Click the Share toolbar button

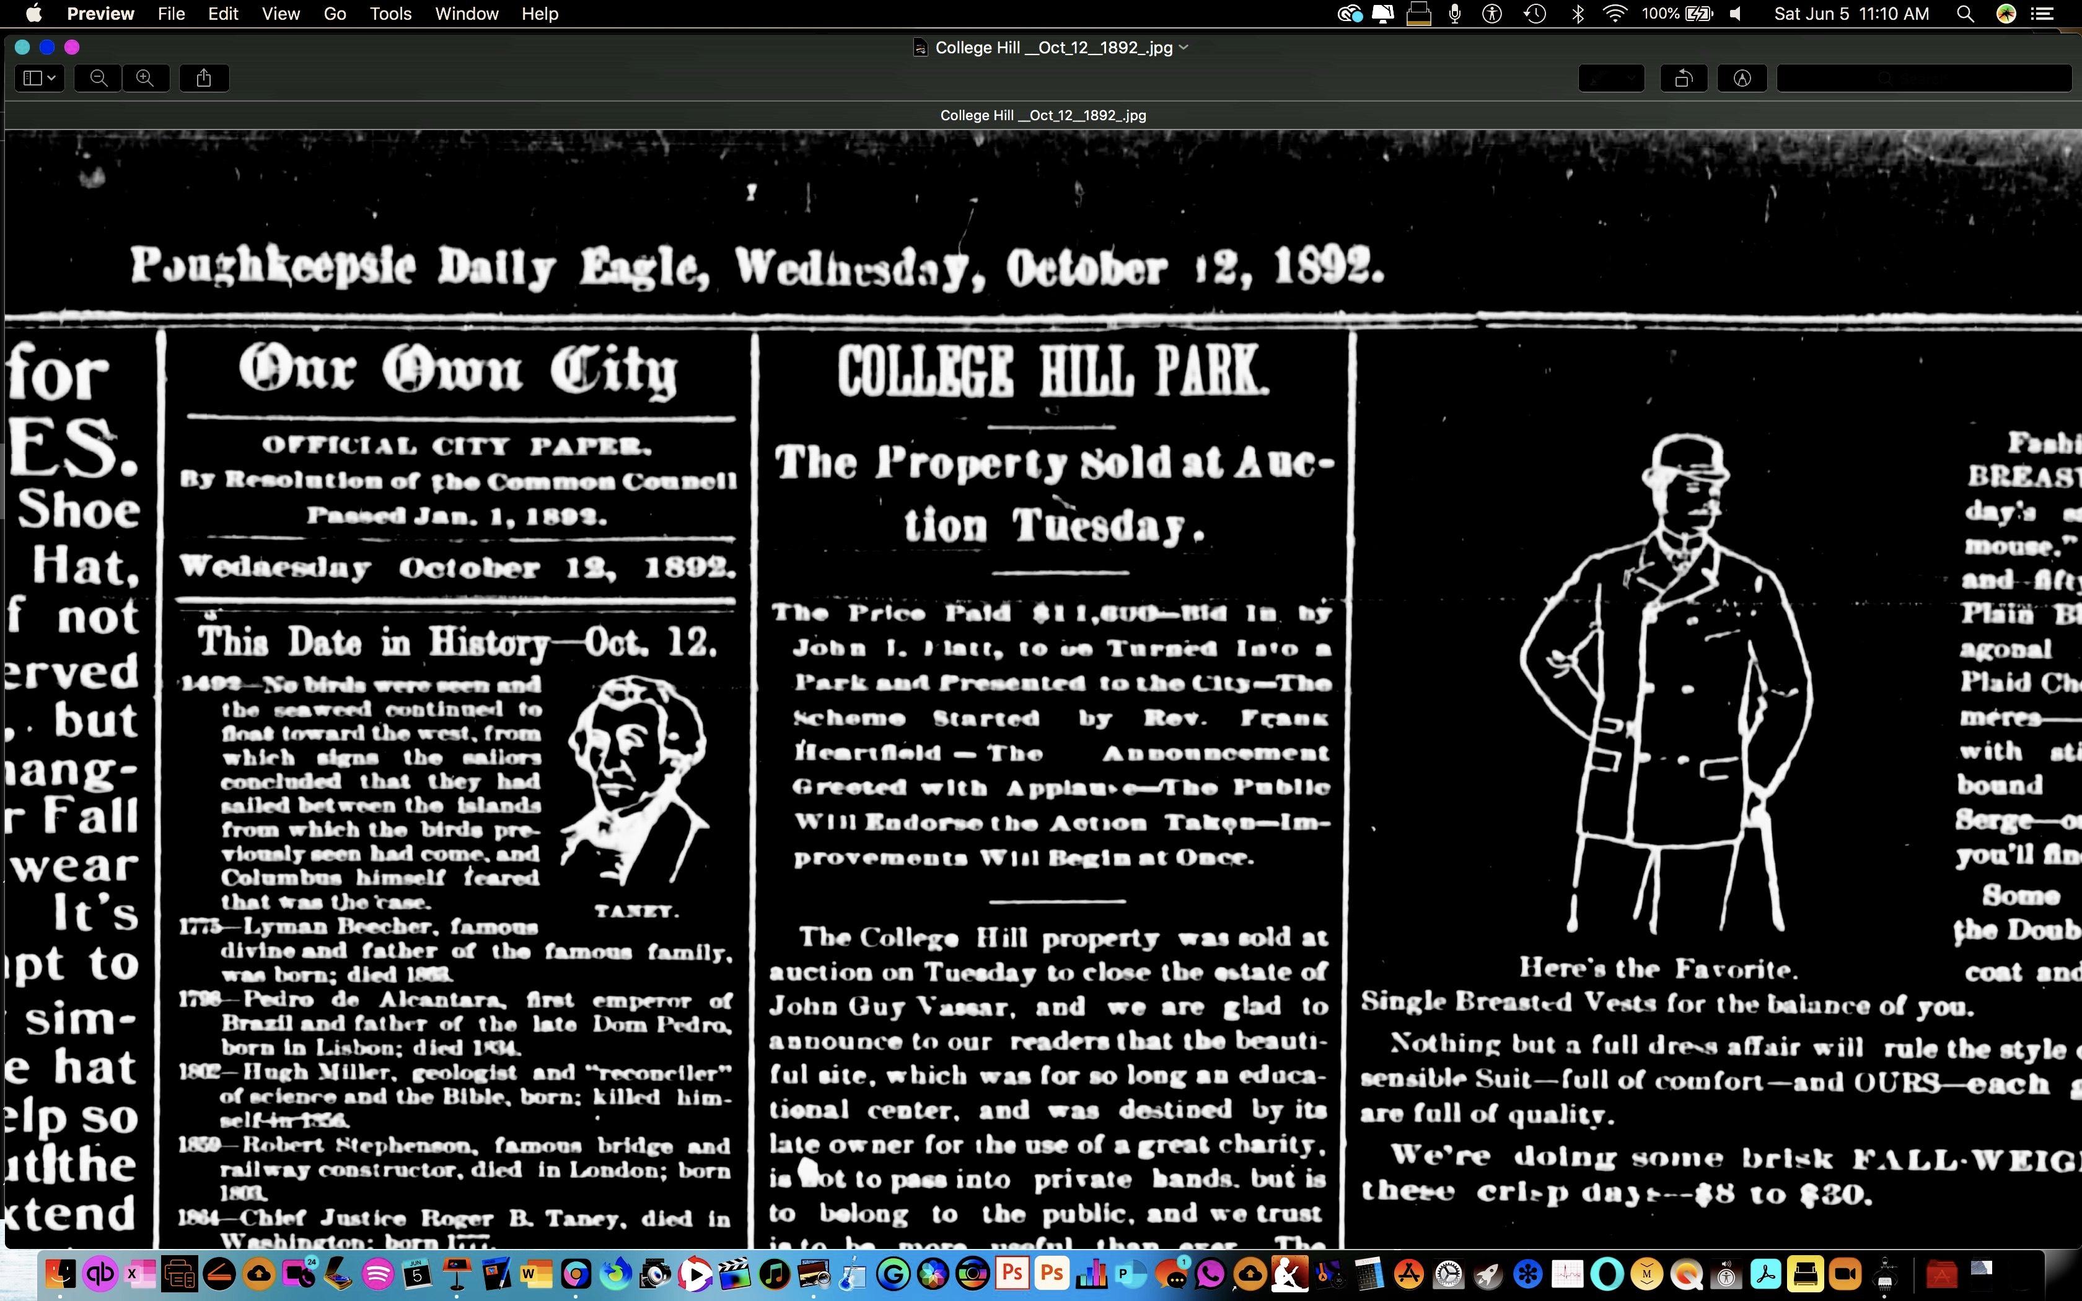[204, 78]
